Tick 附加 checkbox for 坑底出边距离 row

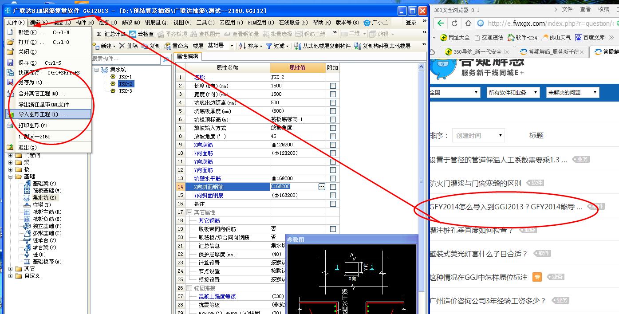[333, 102]
